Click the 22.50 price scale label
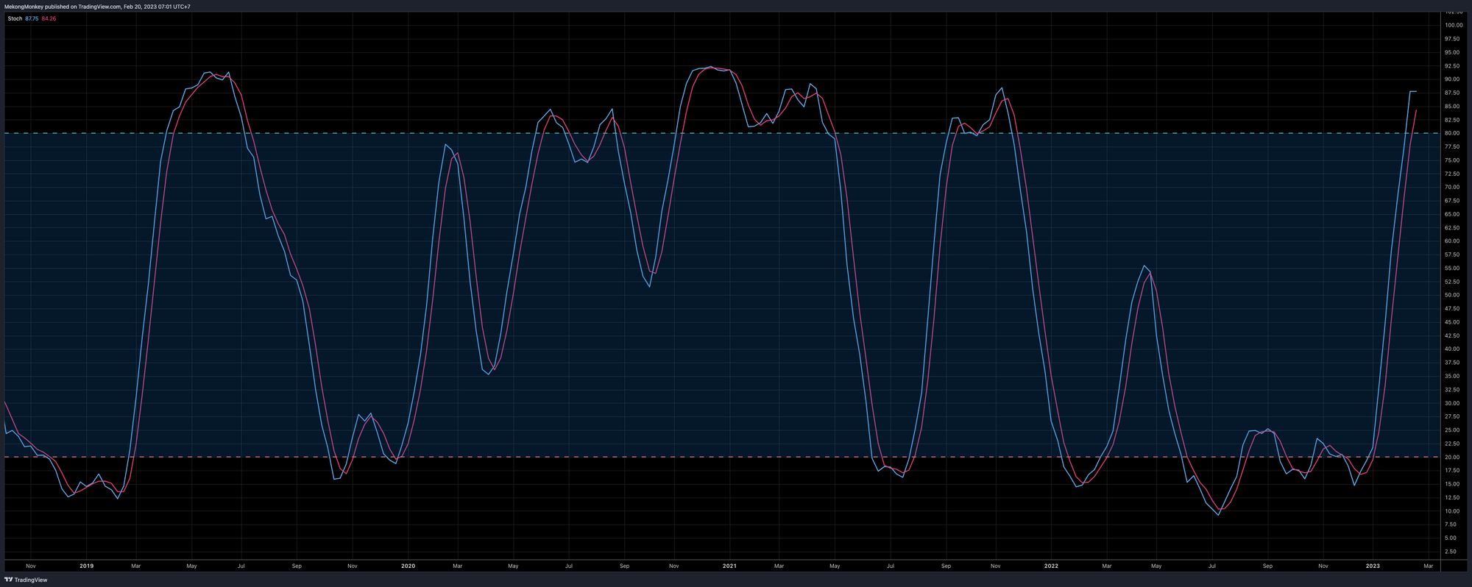 tap(1454, 444)
